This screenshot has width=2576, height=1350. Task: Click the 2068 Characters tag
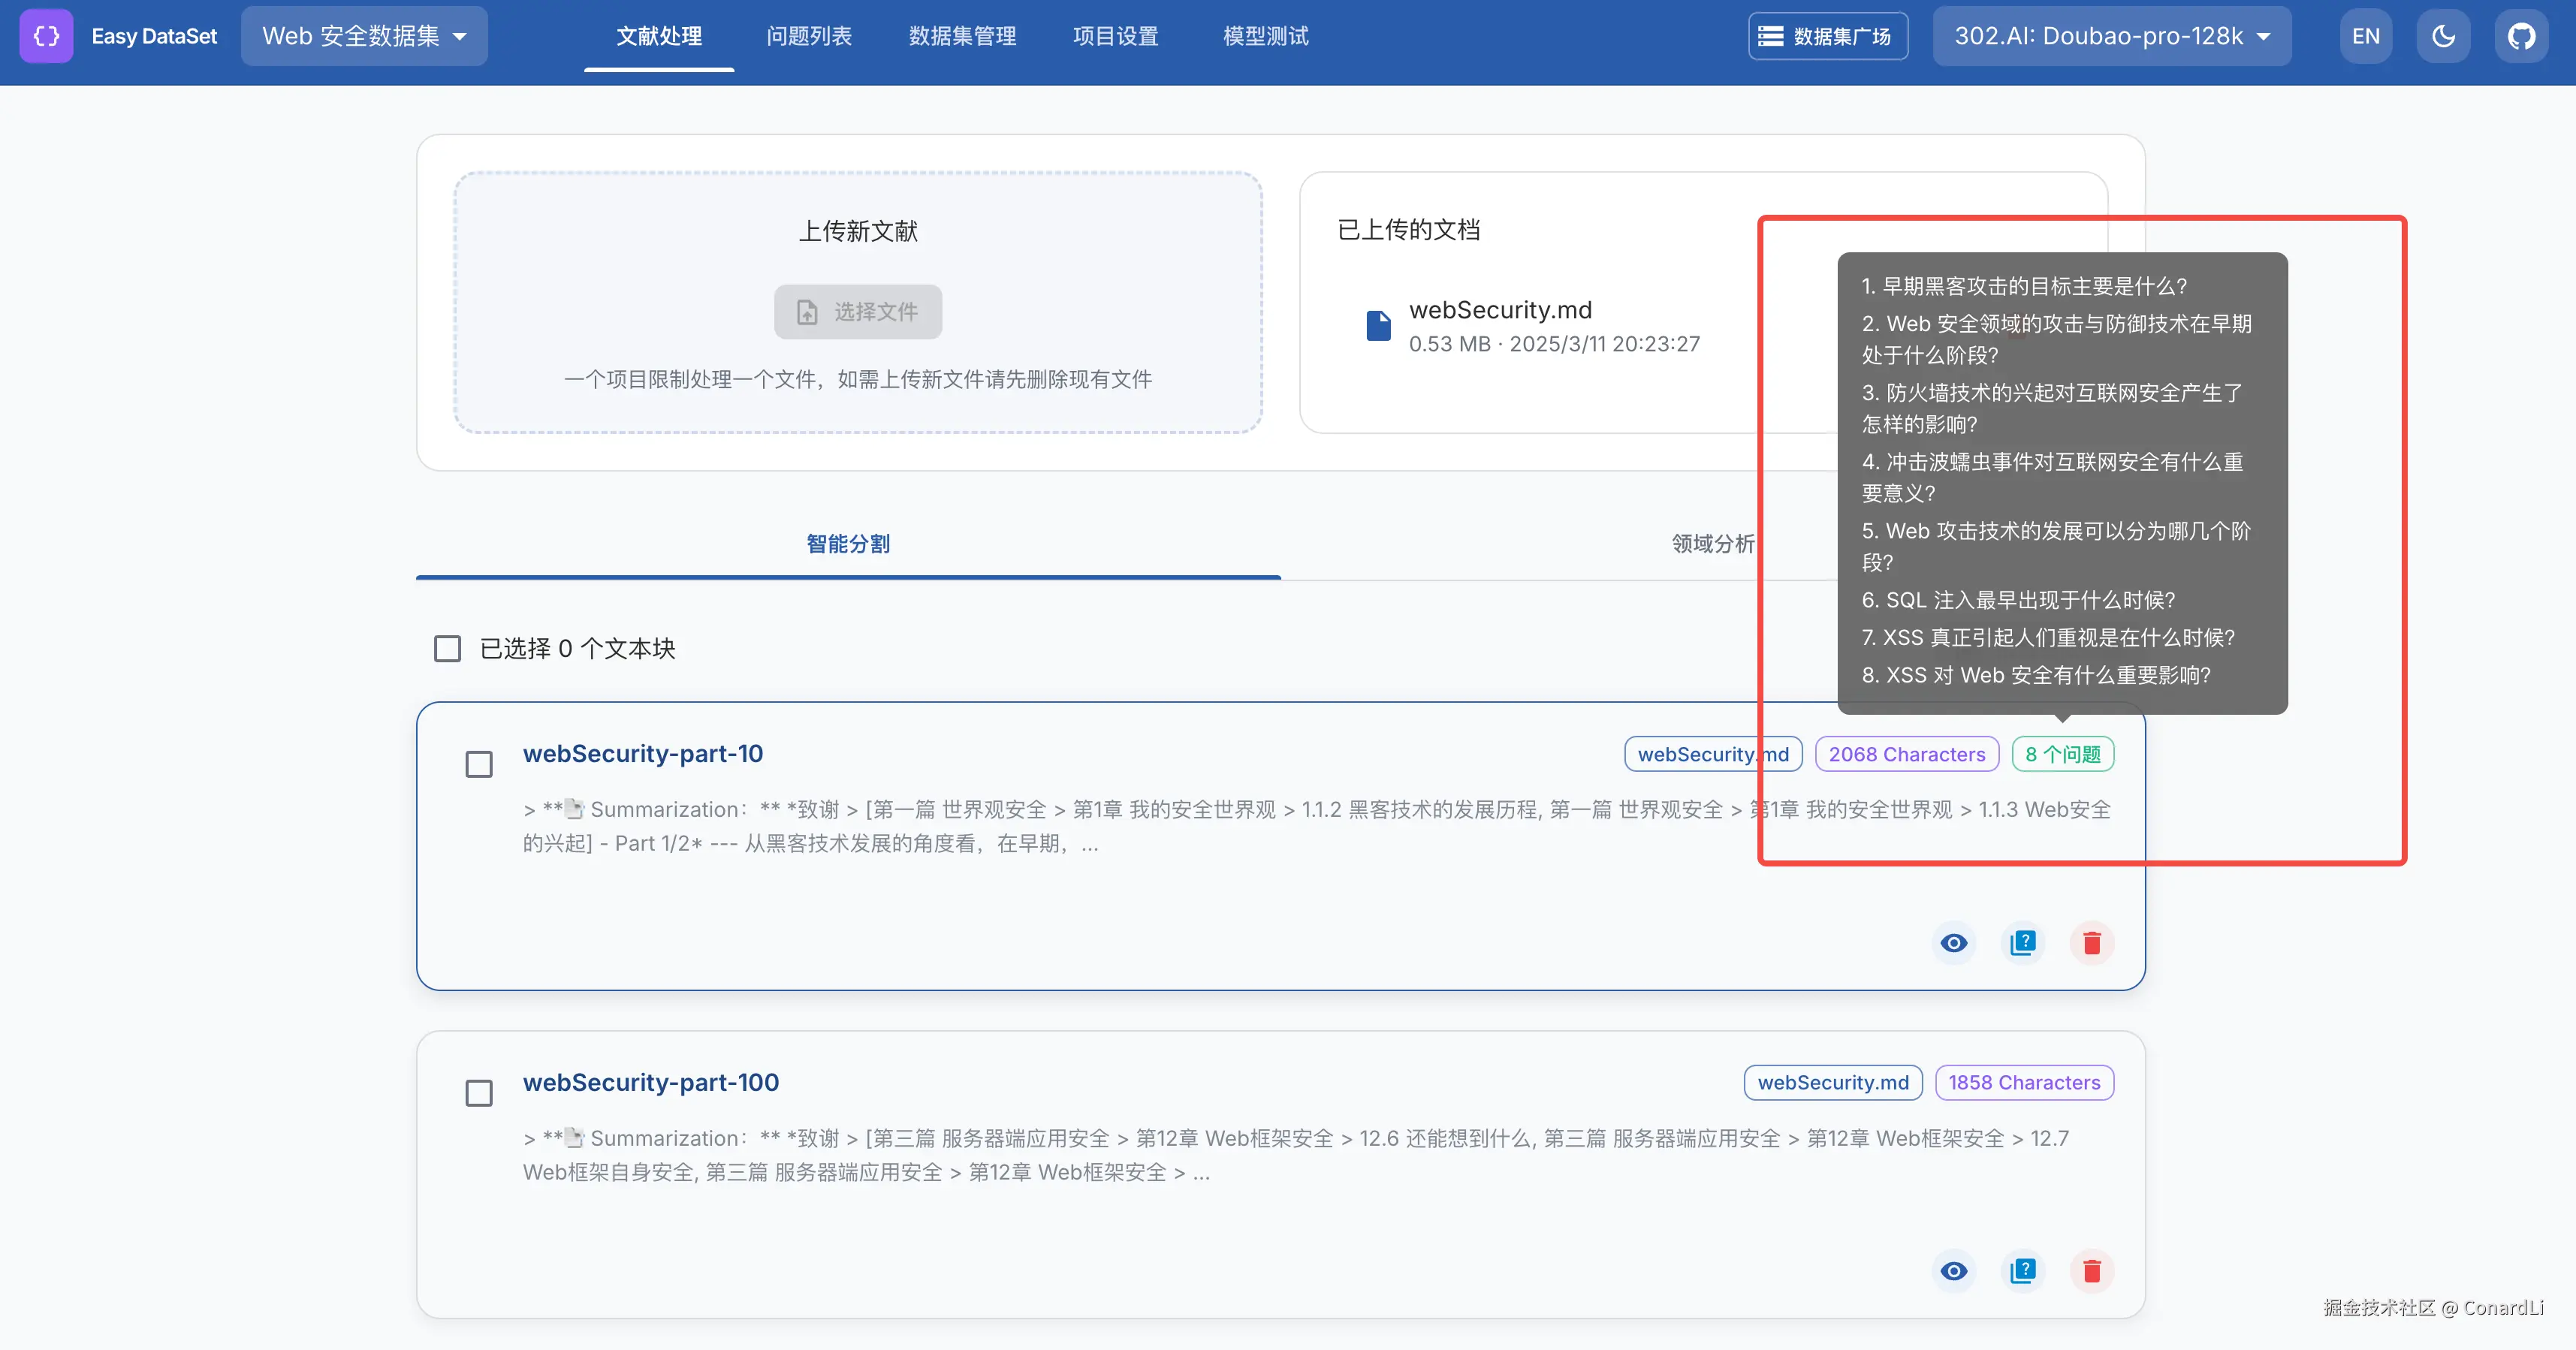click(1907, 754)
